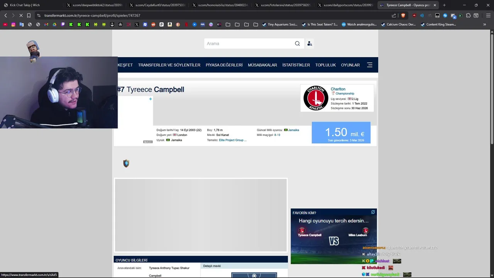The width and height of the screenshot is (494, 278).
Task: Click the site info icon in address bar
Action: point(39,15)
